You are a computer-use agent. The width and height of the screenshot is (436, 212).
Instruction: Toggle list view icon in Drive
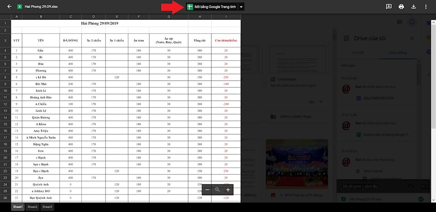399,22
